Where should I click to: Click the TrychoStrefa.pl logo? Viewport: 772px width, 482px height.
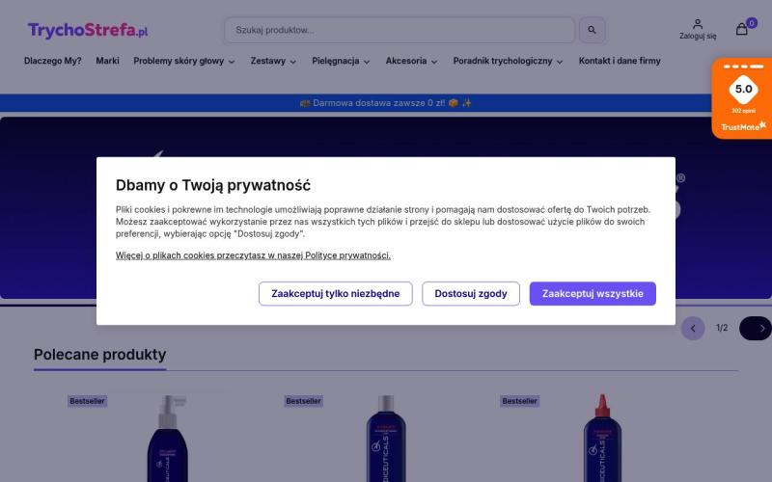[88, 31]
